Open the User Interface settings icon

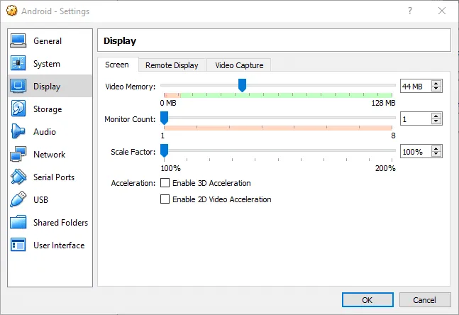coord(18,245)
